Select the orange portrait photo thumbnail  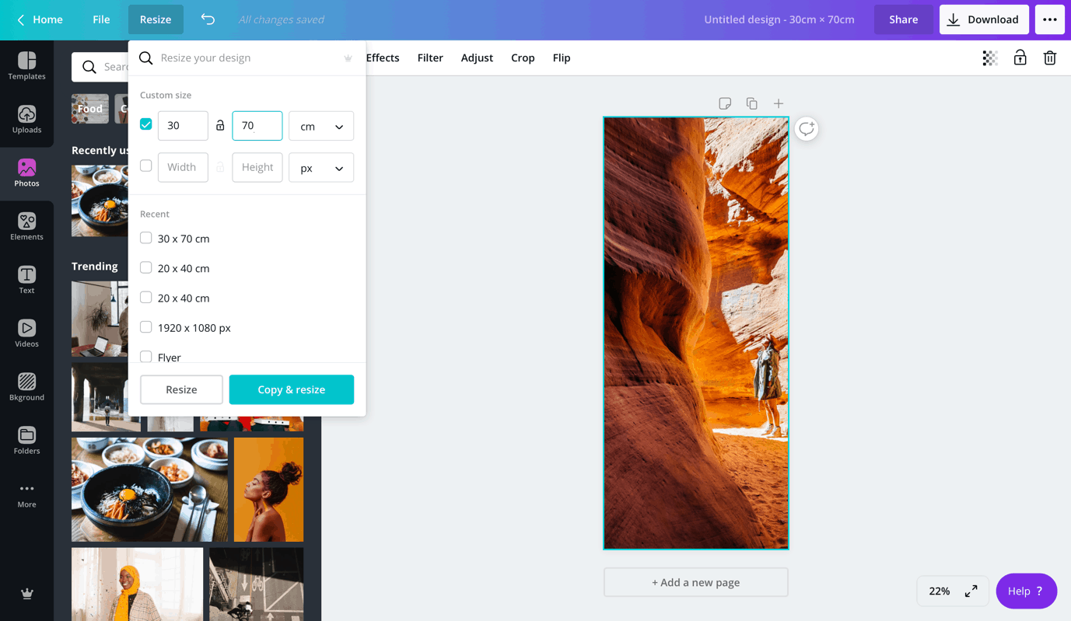268,489
